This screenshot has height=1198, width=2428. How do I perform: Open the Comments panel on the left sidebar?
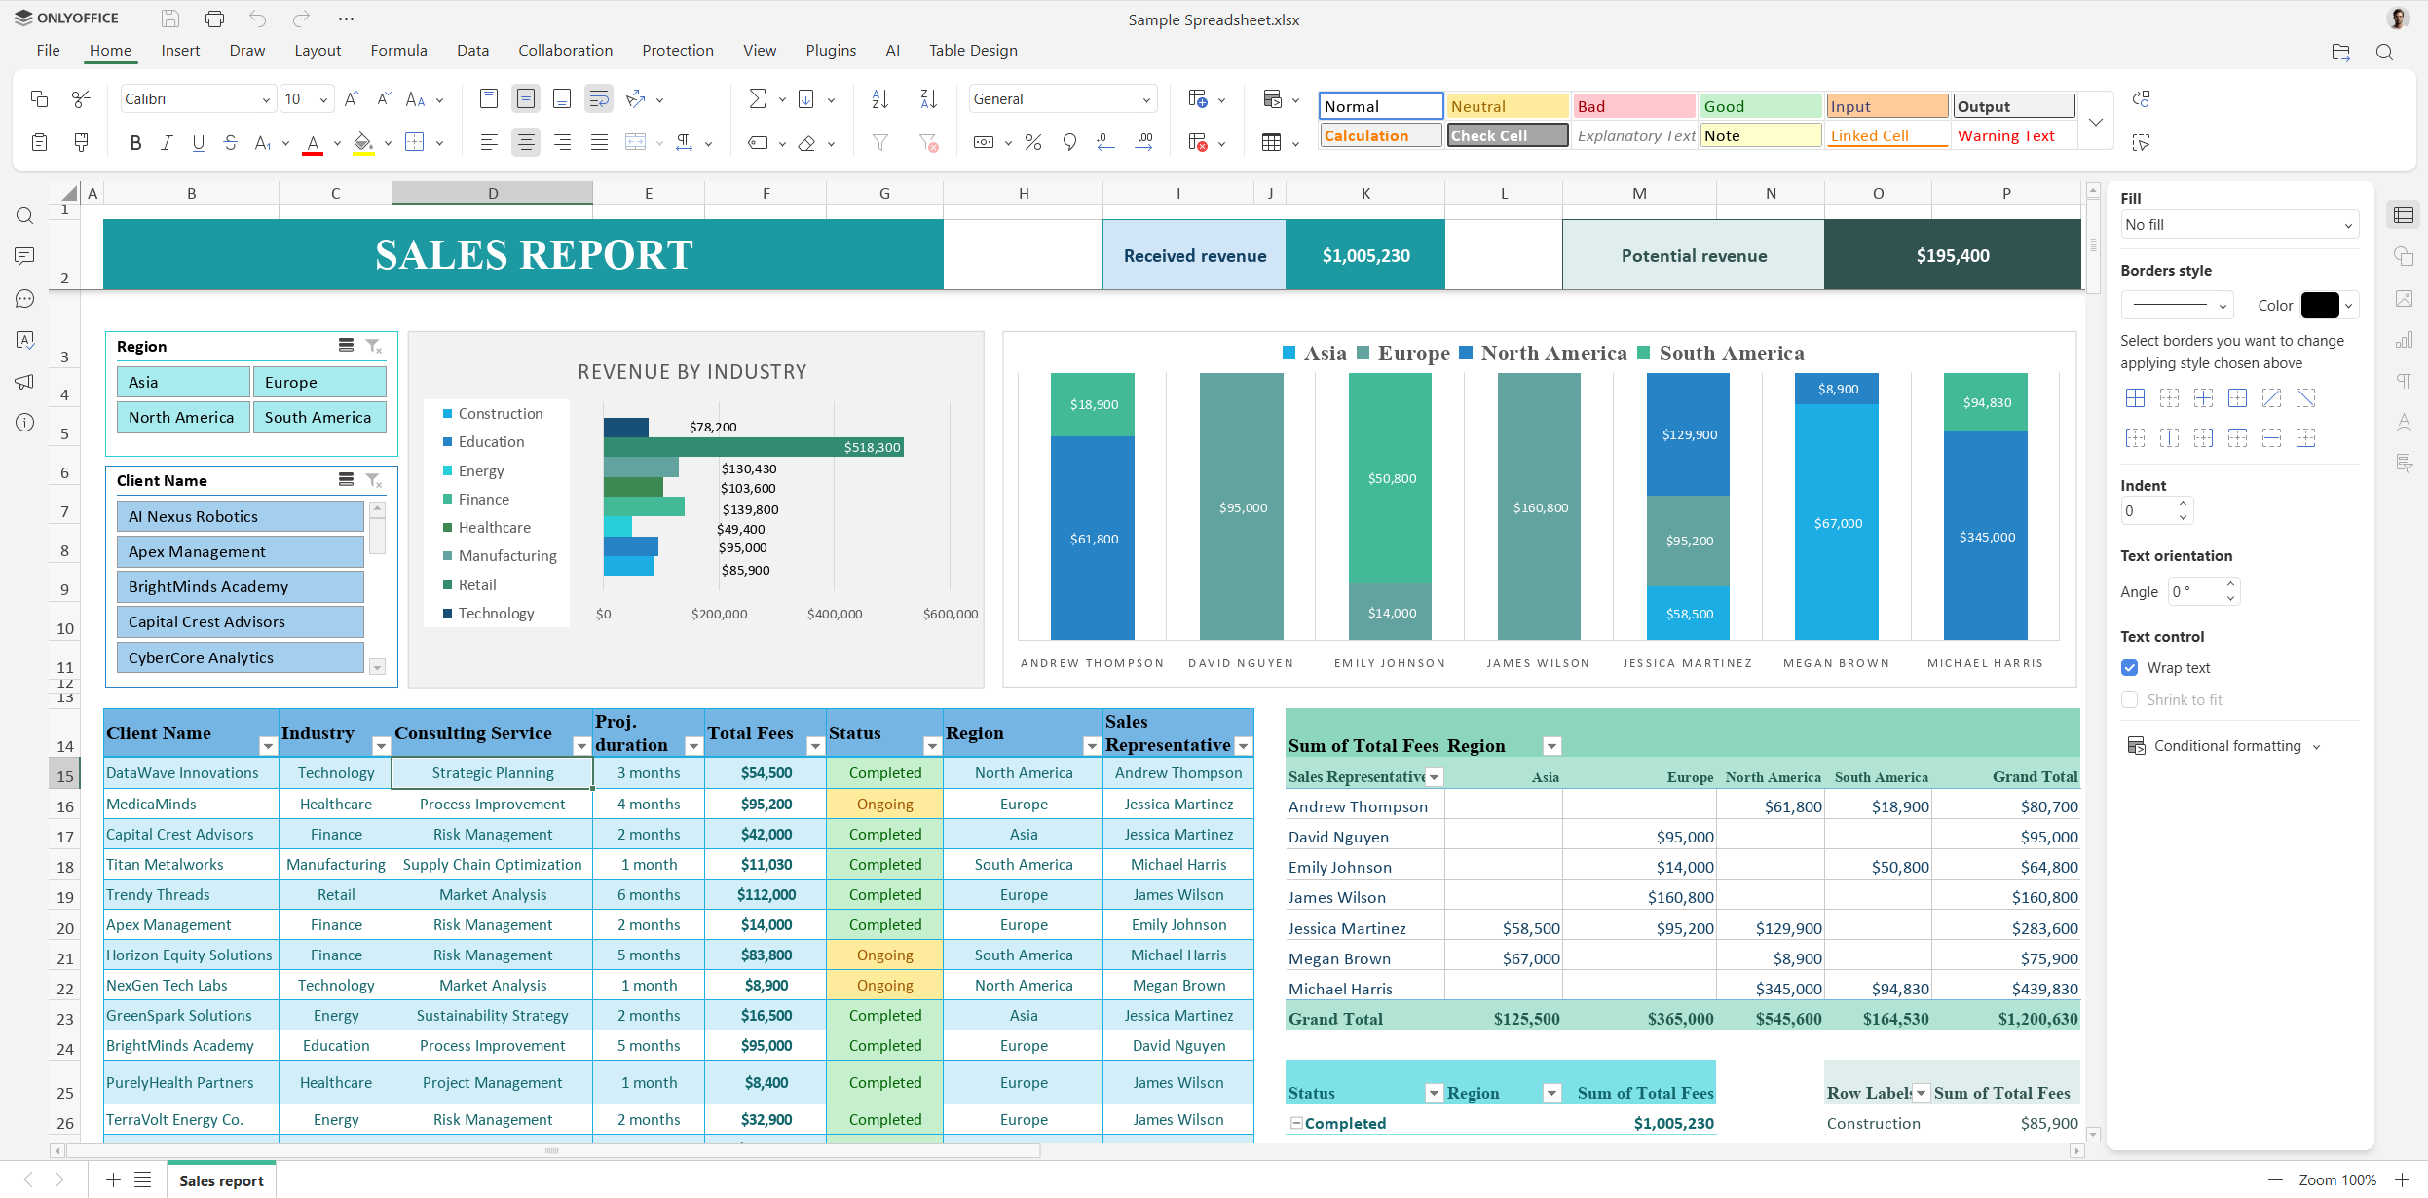(23, 256)
